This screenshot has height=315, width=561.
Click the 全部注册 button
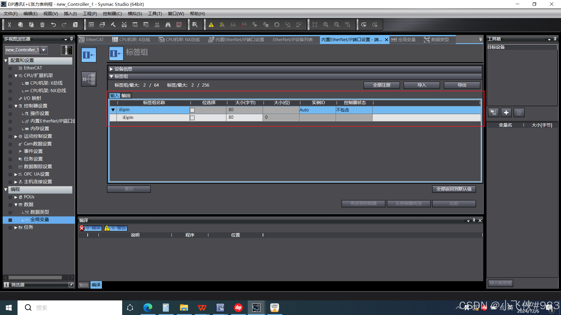381,85
